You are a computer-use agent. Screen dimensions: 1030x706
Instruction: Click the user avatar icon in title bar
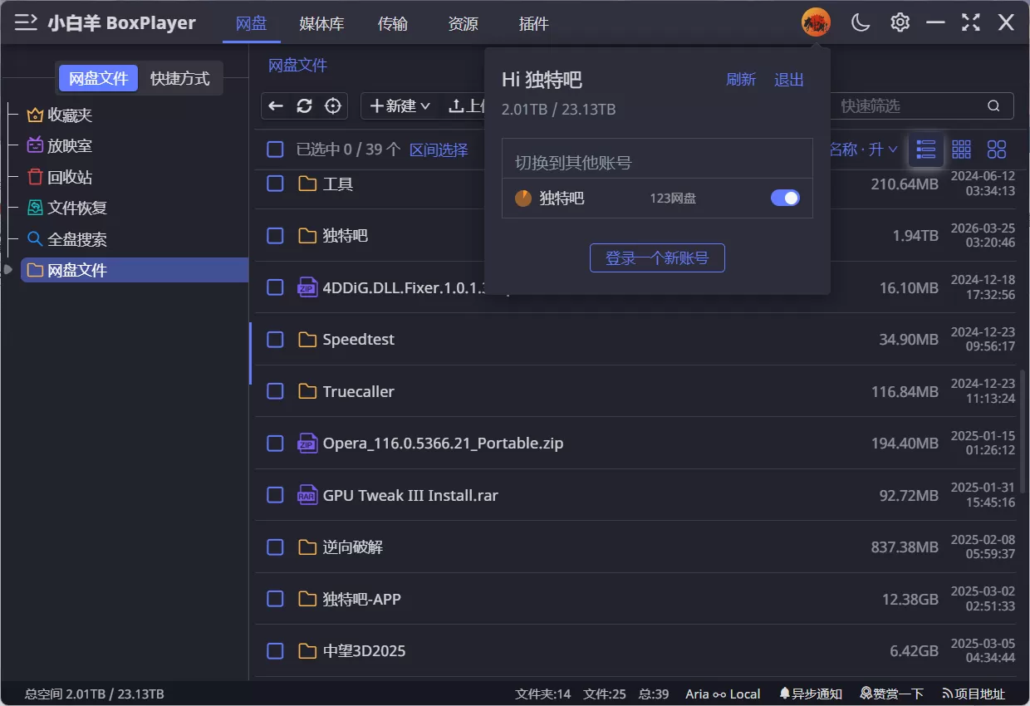tap(815, 22)
